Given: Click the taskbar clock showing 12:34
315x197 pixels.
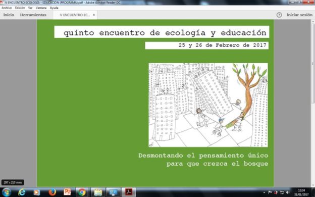Looking at the screenshot, I should pos(301,192).
